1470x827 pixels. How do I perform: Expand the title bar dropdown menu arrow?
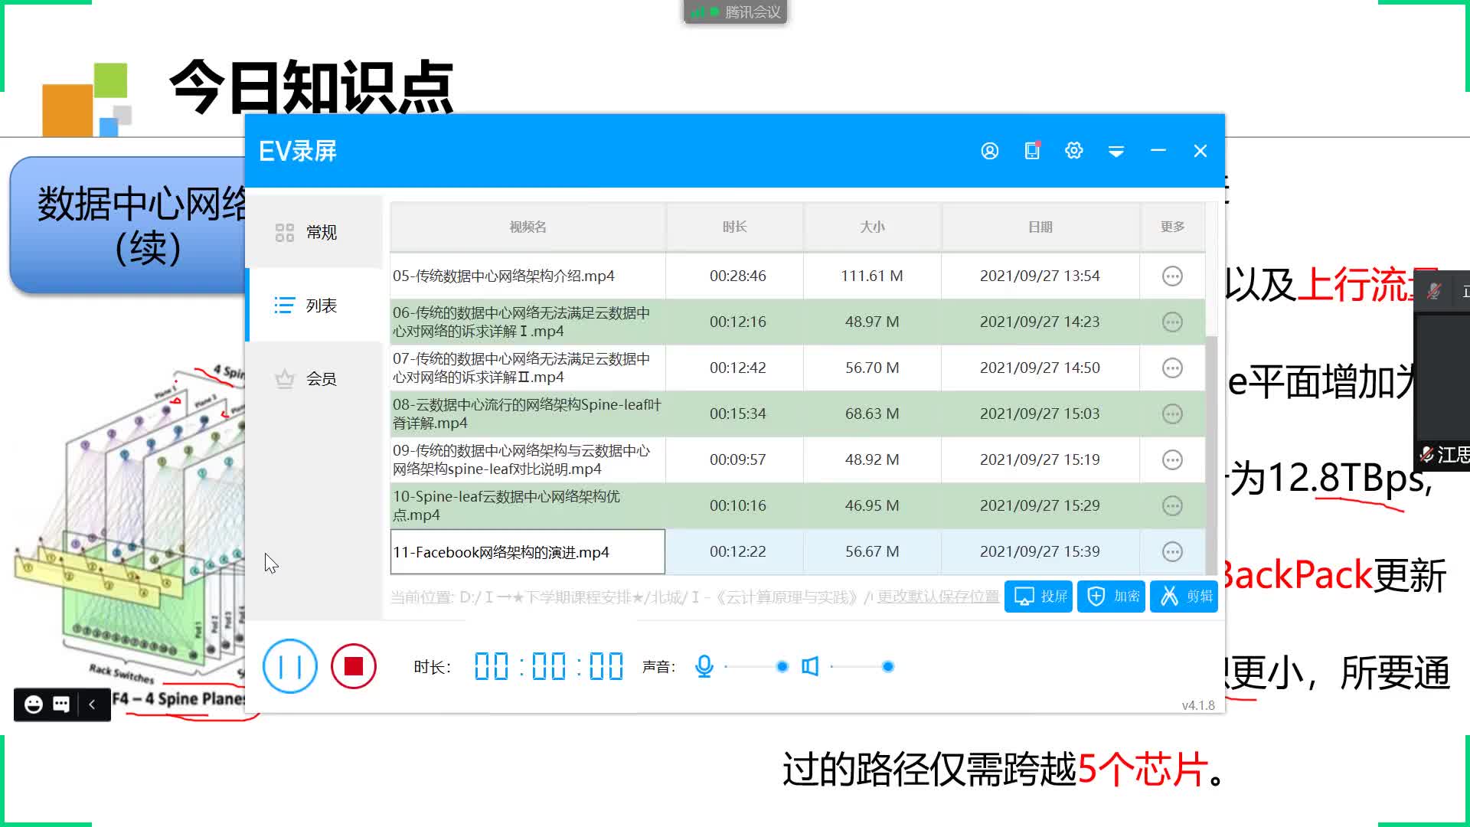point(1116,151)
